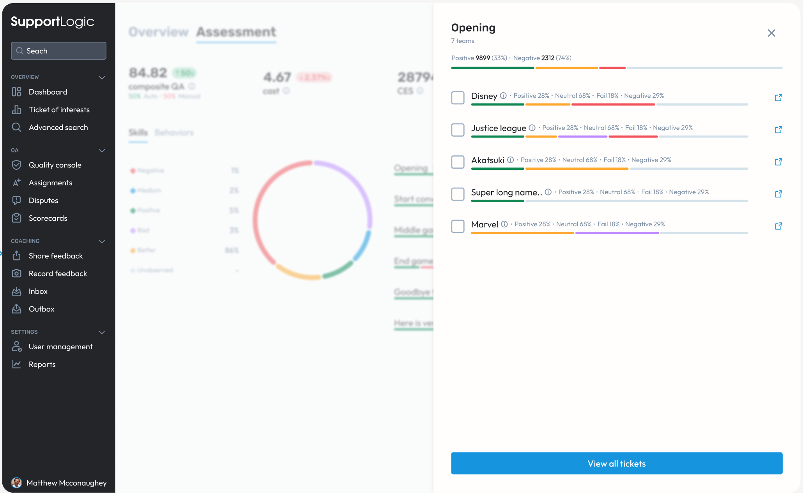
Task: Open Akatsuki team in new window icon
Action: tap(778, 162)
